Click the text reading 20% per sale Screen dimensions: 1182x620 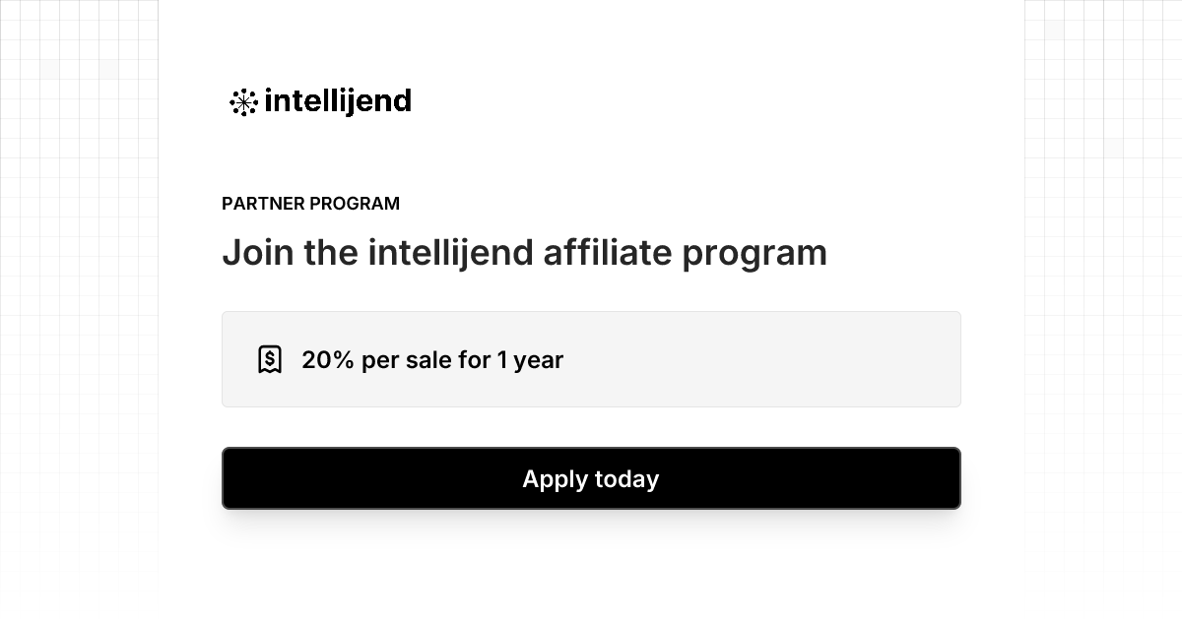[432, 360]
